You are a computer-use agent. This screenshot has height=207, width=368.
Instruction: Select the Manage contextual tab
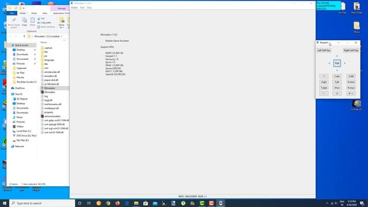62,9
